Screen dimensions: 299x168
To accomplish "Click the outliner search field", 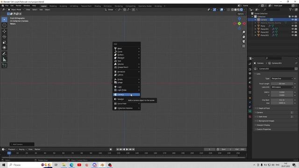I will (271, 9).
